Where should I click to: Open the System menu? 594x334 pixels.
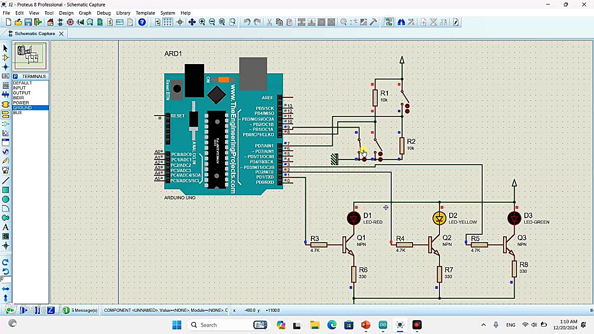pos(168,13)
